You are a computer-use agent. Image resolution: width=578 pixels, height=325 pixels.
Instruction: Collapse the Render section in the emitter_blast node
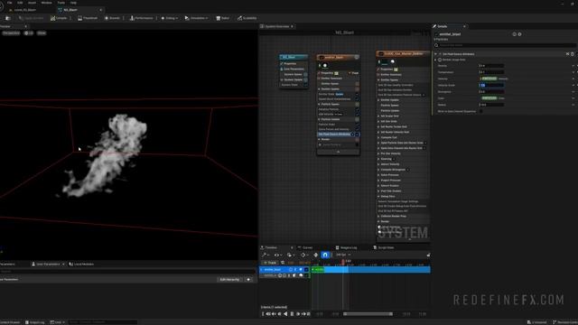(x=319, y=139)
